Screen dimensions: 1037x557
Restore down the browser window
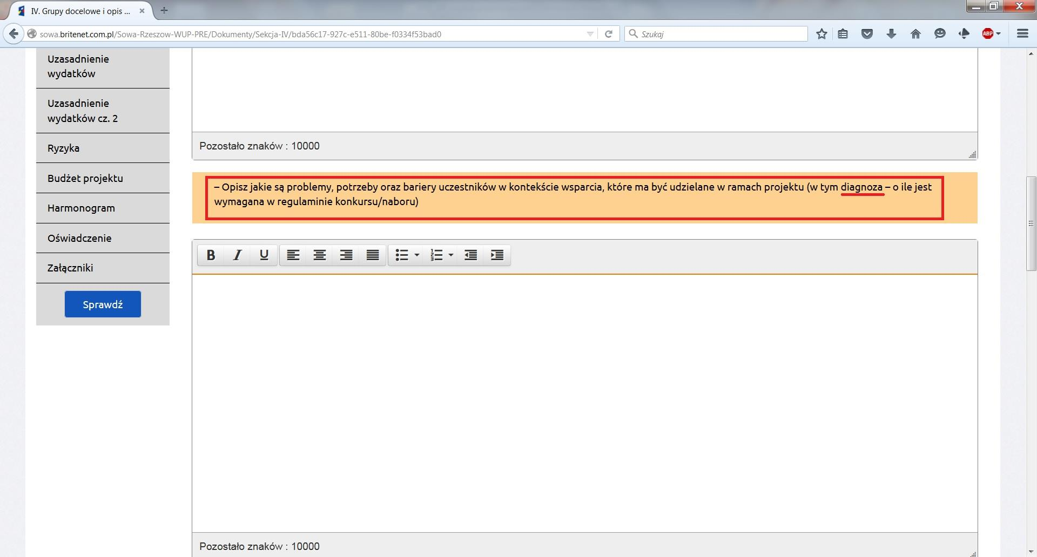click(993, 6)
